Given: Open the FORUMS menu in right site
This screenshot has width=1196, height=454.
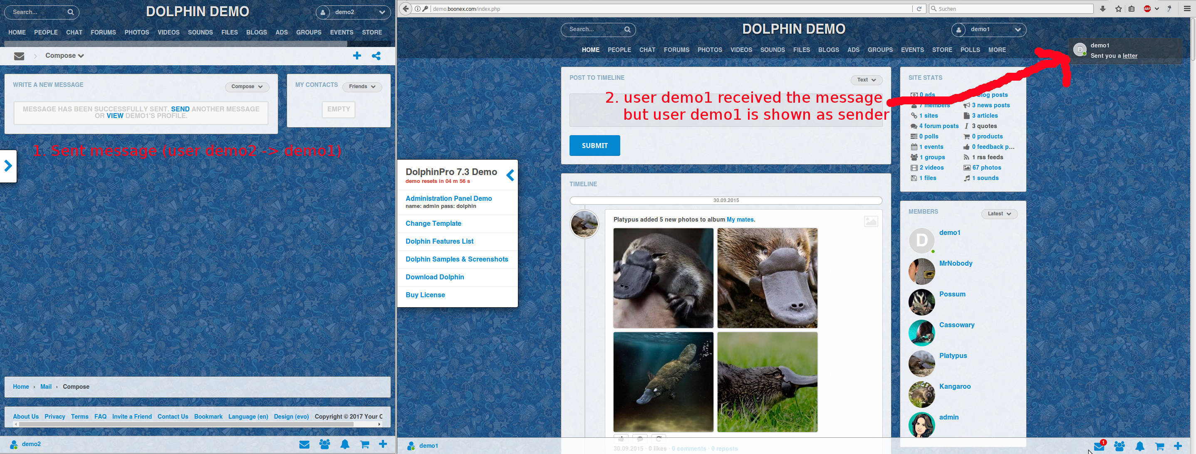Looking at the screenshot, I should [676, 49].
